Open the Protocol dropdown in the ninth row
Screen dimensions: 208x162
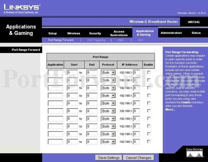pyautogui.click(x=108, y=134)
